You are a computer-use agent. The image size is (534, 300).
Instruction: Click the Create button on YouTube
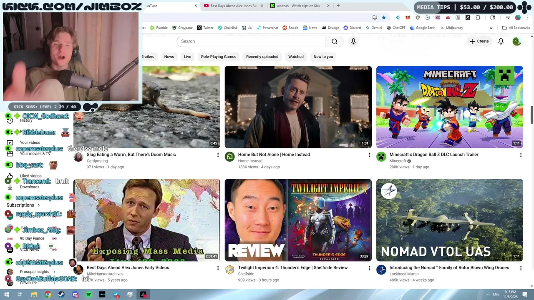[479, 41]
